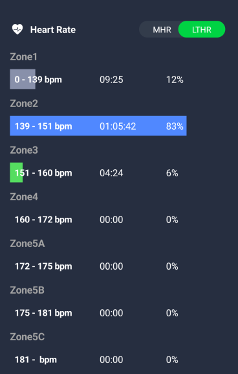The height and width of the screenshot is (374, 238).
Task: Click the 172 - 175 bpm range
Action: [x=43, y=266]
